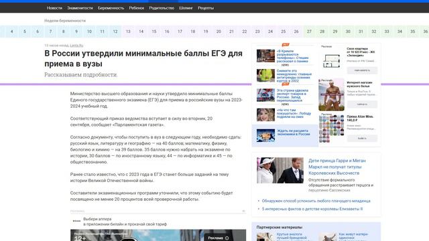Click the Beeline video banner image
The image size is (429, 241).
click(x=158, y=235)
